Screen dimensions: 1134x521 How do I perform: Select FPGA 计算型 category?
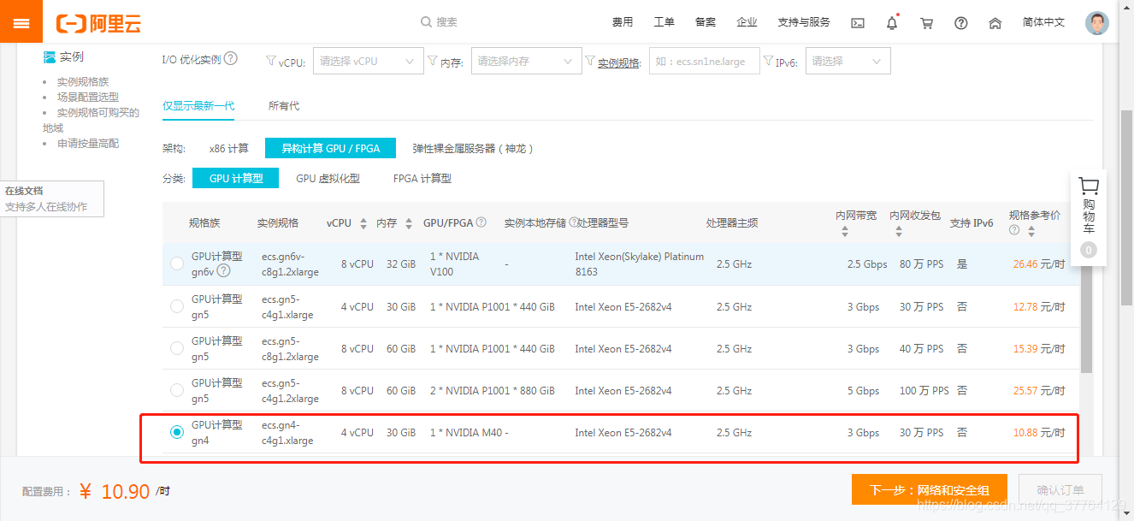[422, 179]
